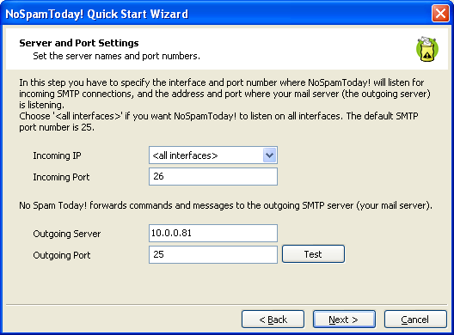The height and width of the screenshot is (335, 454).
Task: Click the 'Outgoing Server' label
Action: (67, 234)
